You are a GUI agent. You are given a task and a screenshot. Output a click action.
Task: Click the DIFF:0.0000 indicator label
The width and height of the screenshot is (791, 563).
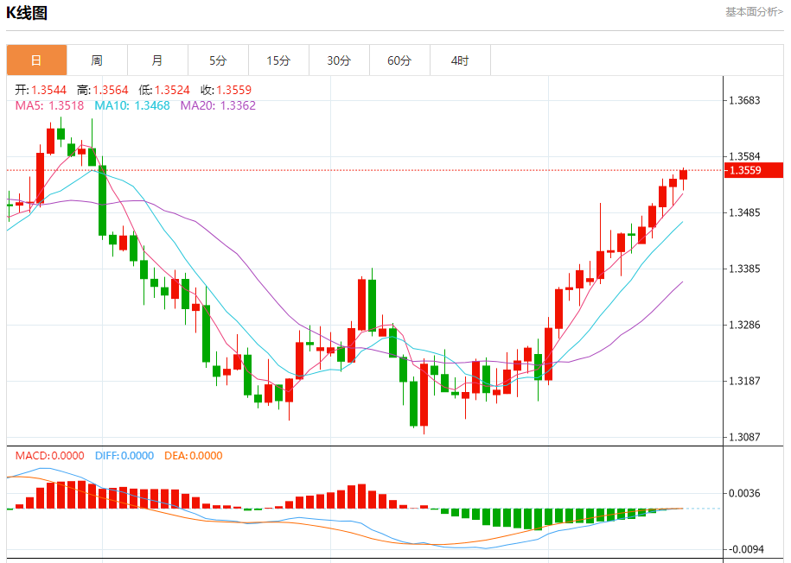tap(124, 456)
